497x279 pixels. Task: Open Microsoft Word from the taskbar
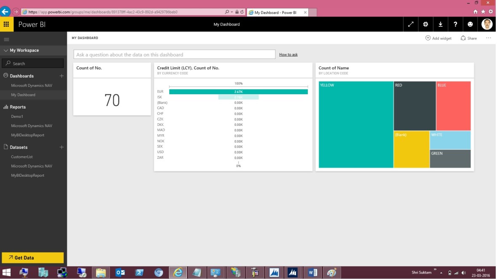[313, 272]
